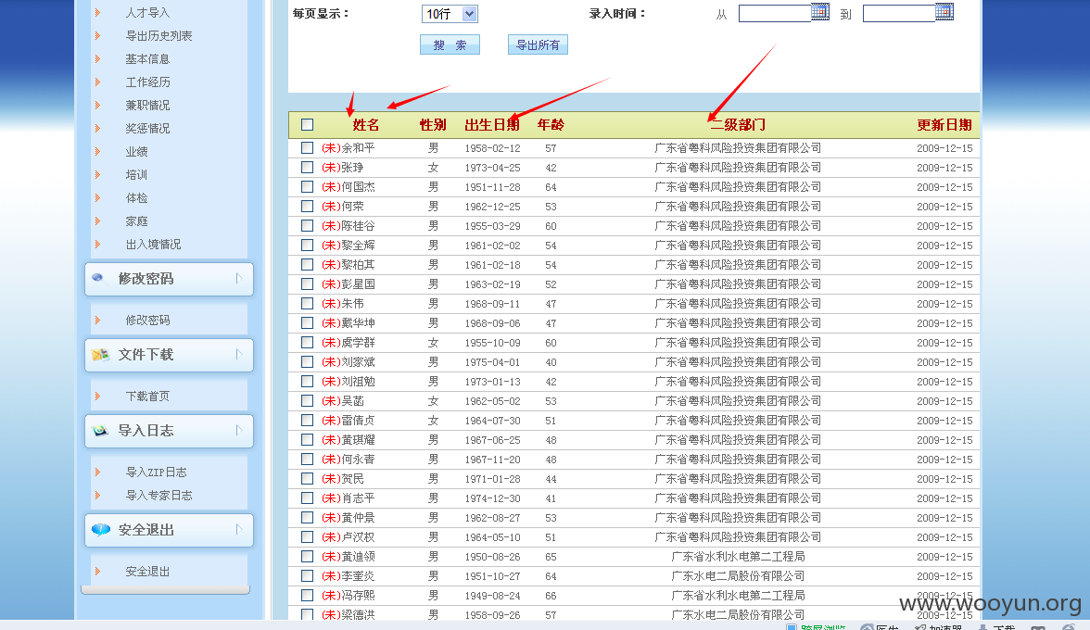
Task: Open the 10行 rows-per-page dropdown
Action: [x=449, y=14]
